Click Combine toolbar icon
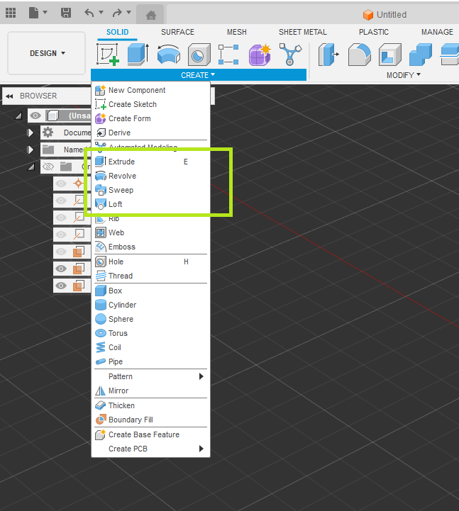The image size is (459, 511). point(421,55)
